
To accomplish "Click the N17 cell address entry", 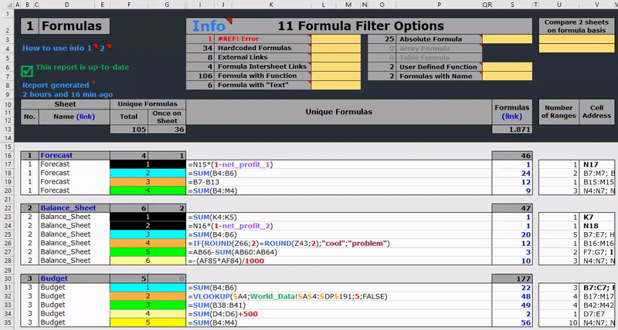I will pyautogui.click(x=591, y=164).
